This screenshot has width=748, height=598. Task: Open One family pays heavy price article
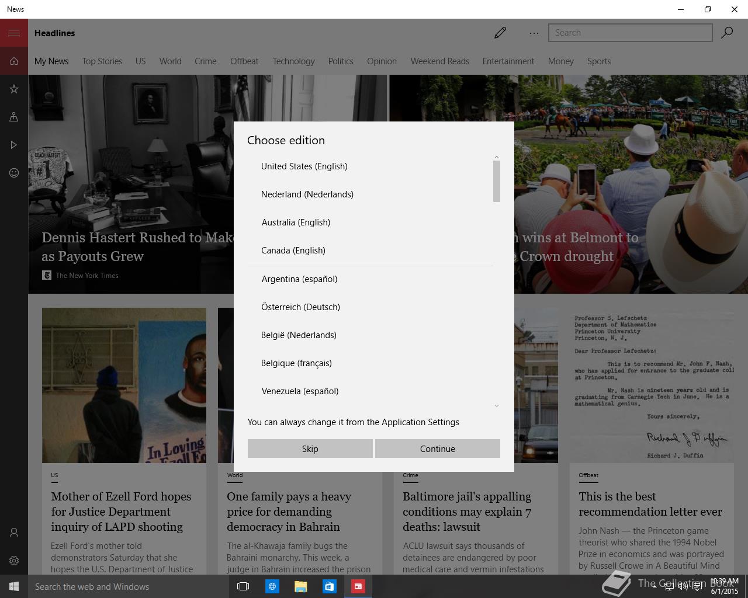(x=289, y=512)
